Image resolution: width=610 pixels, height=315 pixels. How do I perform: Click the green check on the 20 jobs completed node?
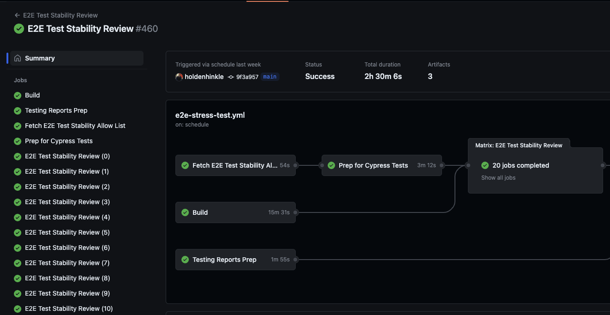tap(485, 165)
